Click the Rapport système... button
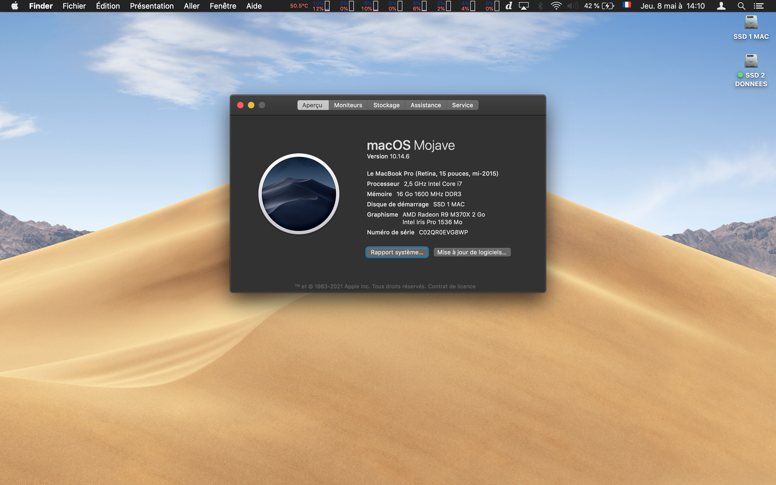The height and width of the screenshot is (485, 776). [x=397, y=252]
